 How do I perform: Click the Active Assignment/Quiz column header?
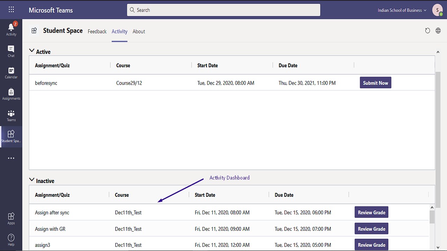tap(52, 65)
